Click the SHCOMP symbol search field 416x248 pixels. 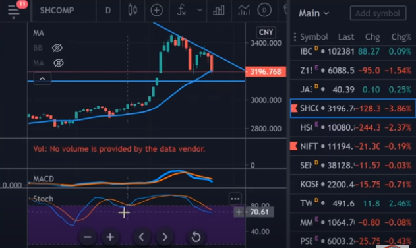[x=57, y=11]
